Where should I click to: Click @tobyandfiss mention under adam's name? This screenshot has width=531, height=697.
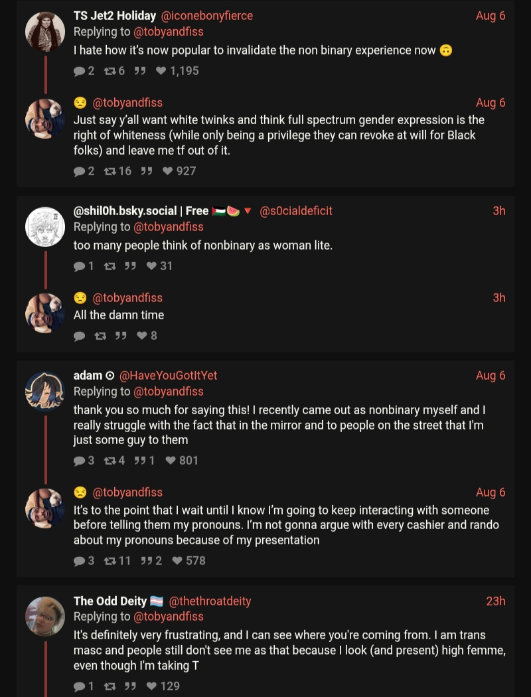tap(169, 391)
